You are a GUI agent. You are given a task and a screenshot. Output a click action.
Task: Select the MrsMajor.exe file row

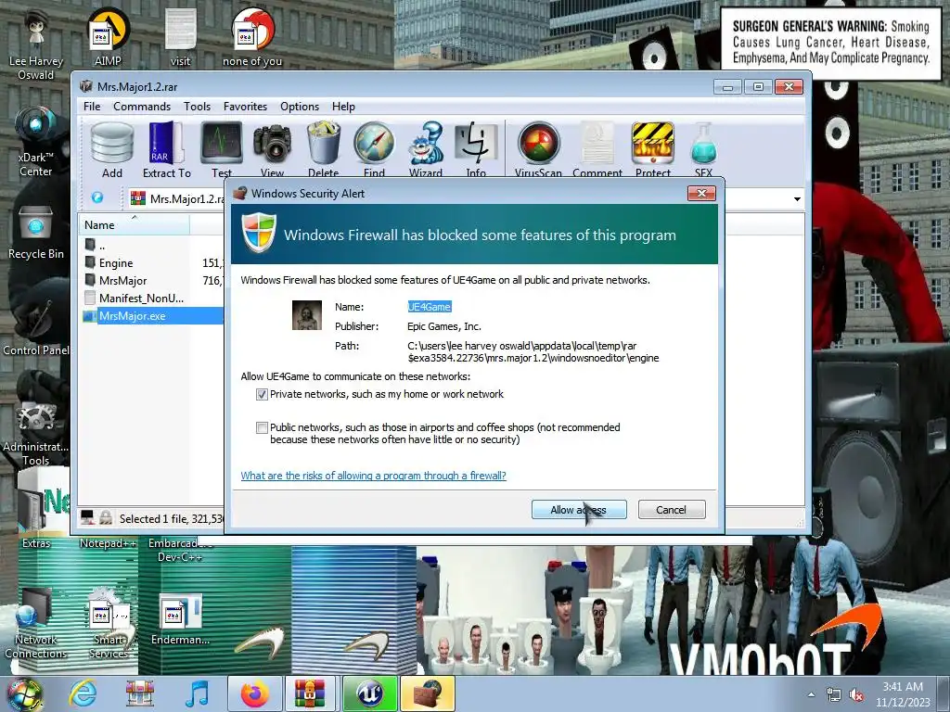[151, 315]
